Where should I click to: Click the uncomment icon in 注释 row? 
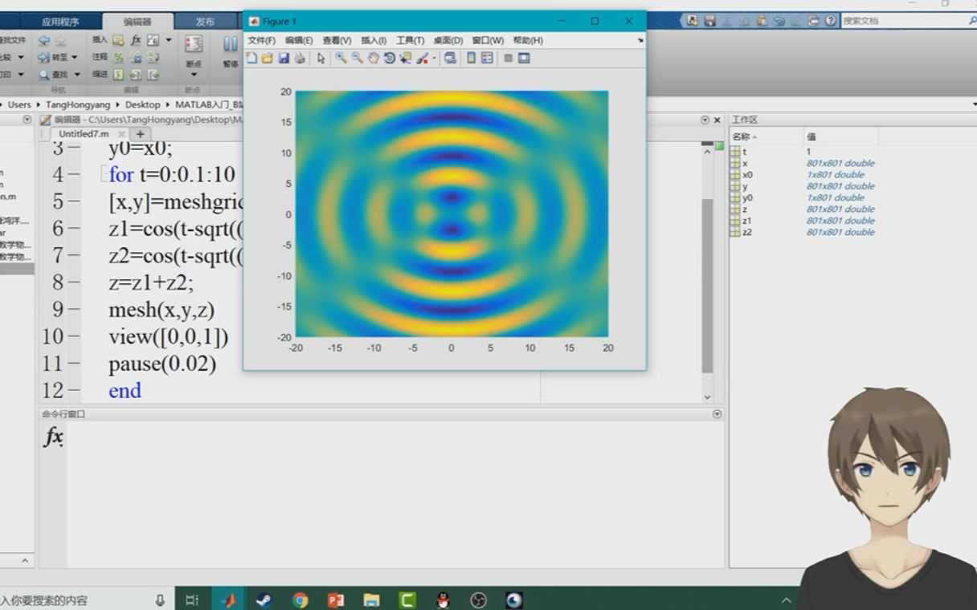click(x=136, y=58)
